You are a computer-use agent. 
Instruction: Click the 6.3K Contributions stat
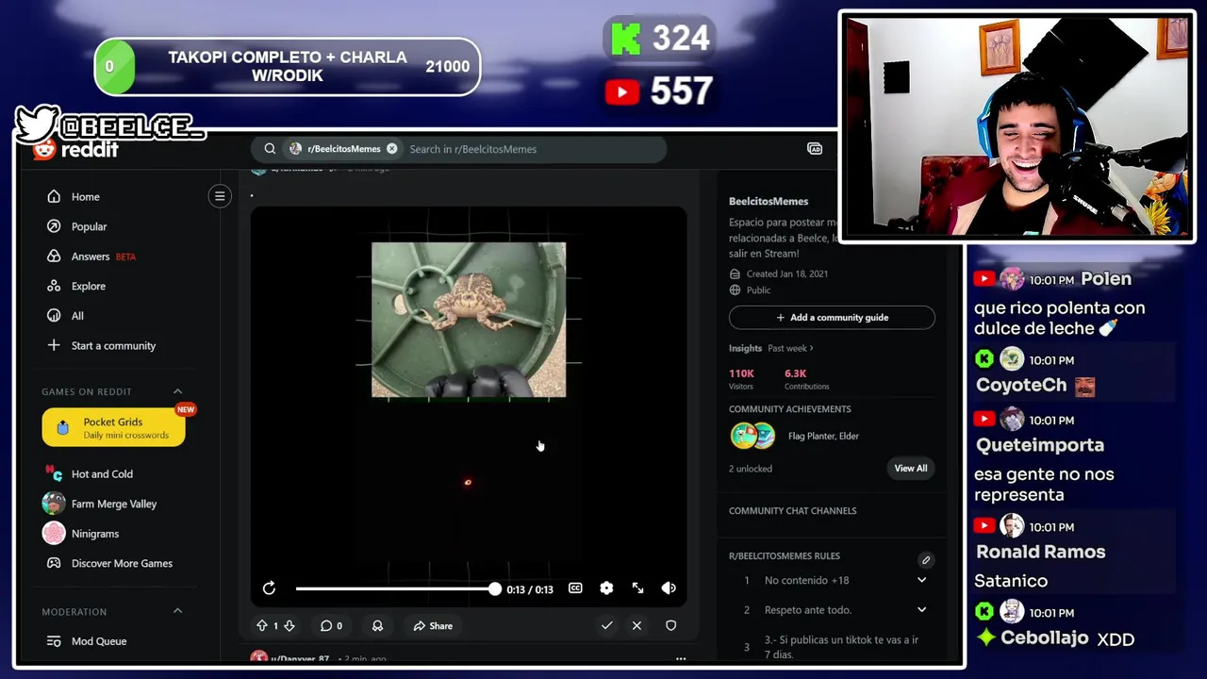pyautogui.click(x=806, y=379)
